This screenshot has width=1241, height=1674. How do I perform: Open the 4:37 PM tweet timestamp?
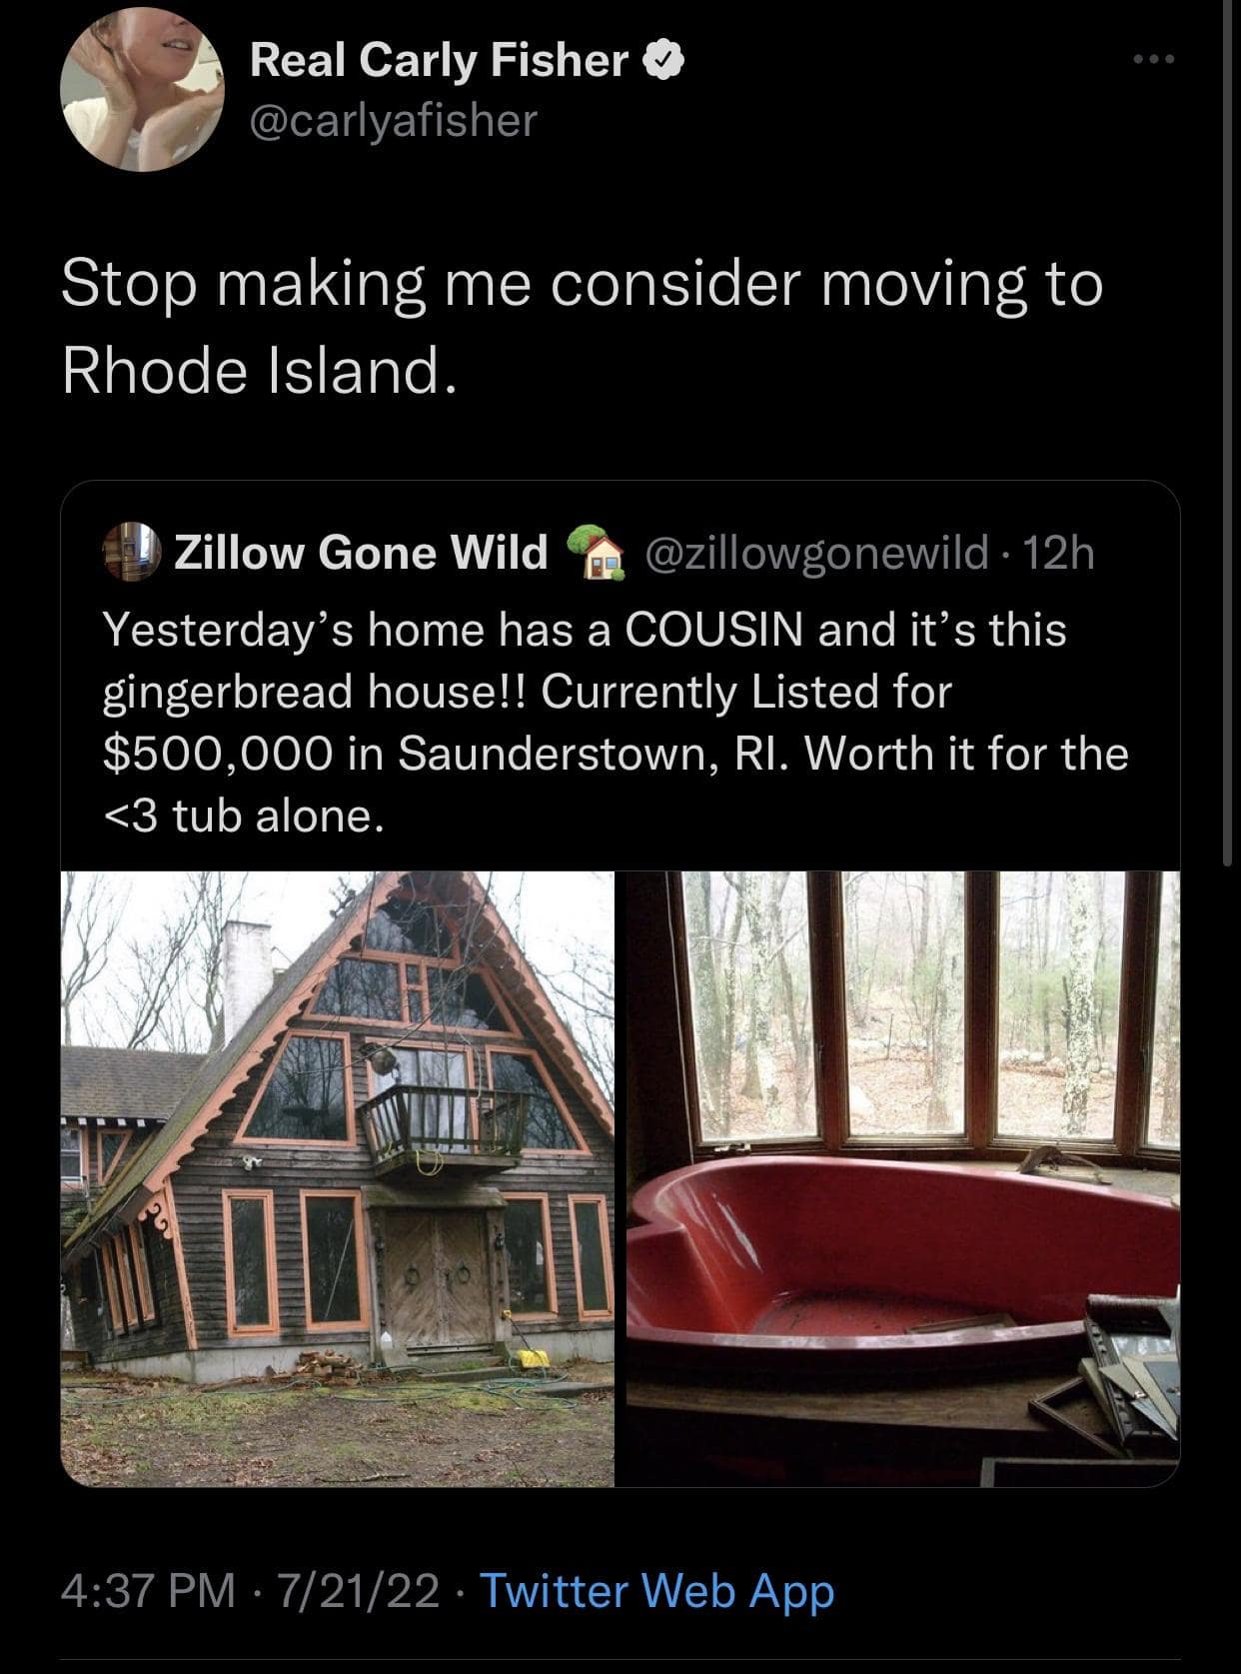pyautogui.click(x=148, y=1591)
